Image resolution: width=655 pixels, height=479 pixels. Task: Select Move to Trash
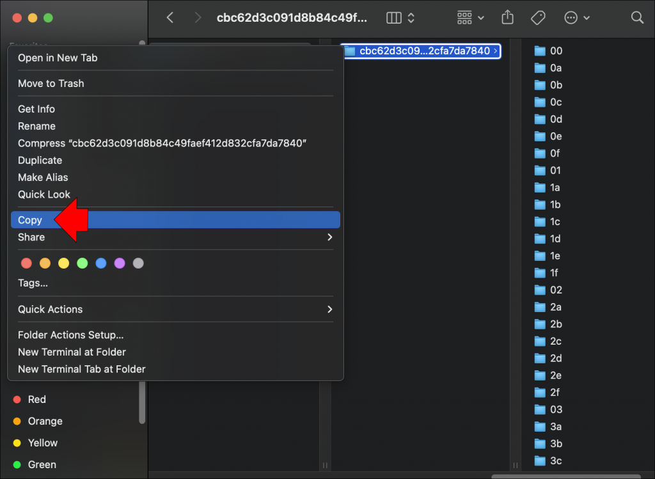[51, 83]
